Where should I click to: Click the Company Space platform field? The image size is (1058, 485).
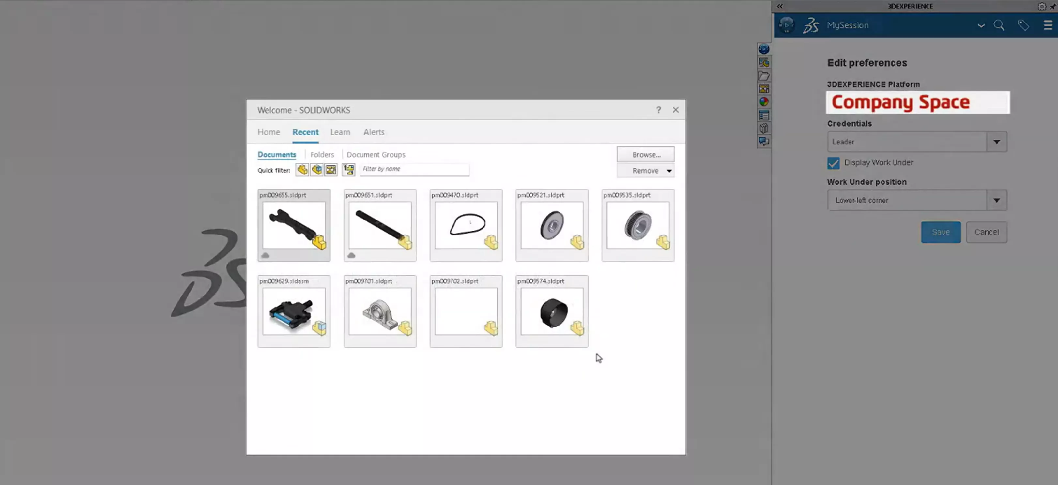(917, 102)
